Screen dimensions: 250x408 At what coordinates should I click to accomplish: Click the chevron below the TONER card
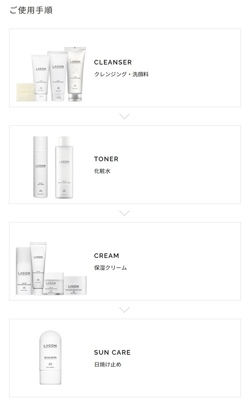(124, 213)
